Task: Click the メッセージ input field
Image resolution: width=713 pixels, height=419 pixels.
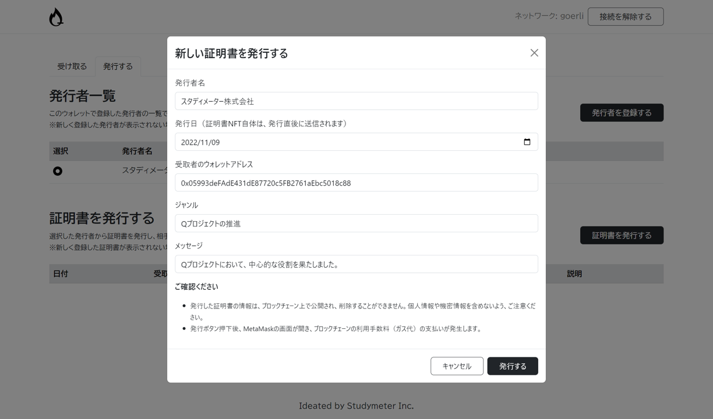Action: (x=356, y=264)
